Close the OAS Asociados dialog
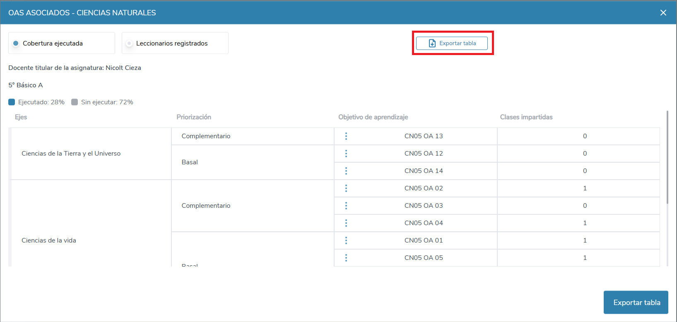 tap(663, 13)
